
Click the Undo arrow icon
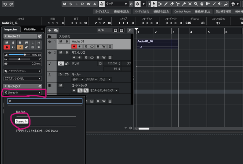(x=5, y=4)
